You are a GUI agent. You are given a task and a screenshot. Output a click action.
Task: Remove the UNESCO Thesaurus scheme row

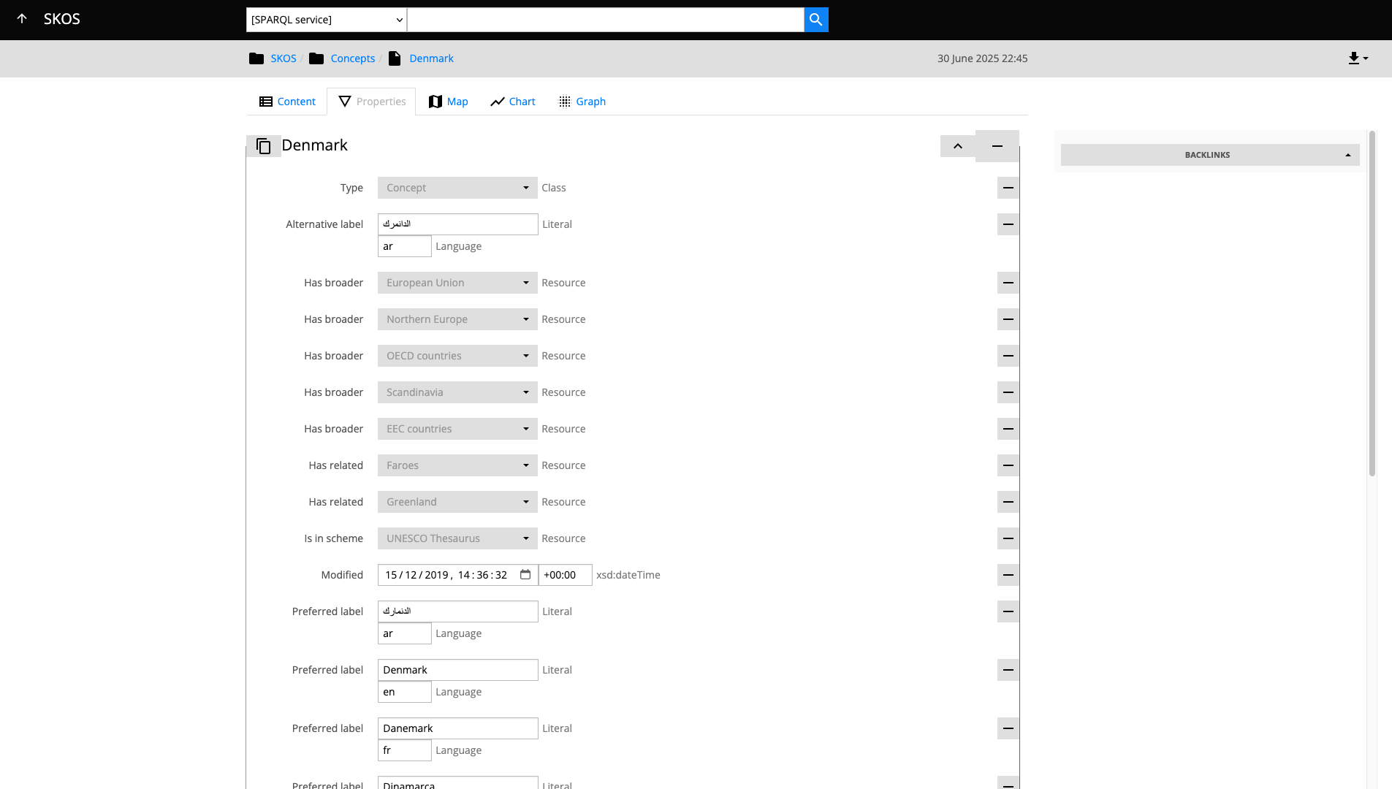point(1008,538)
